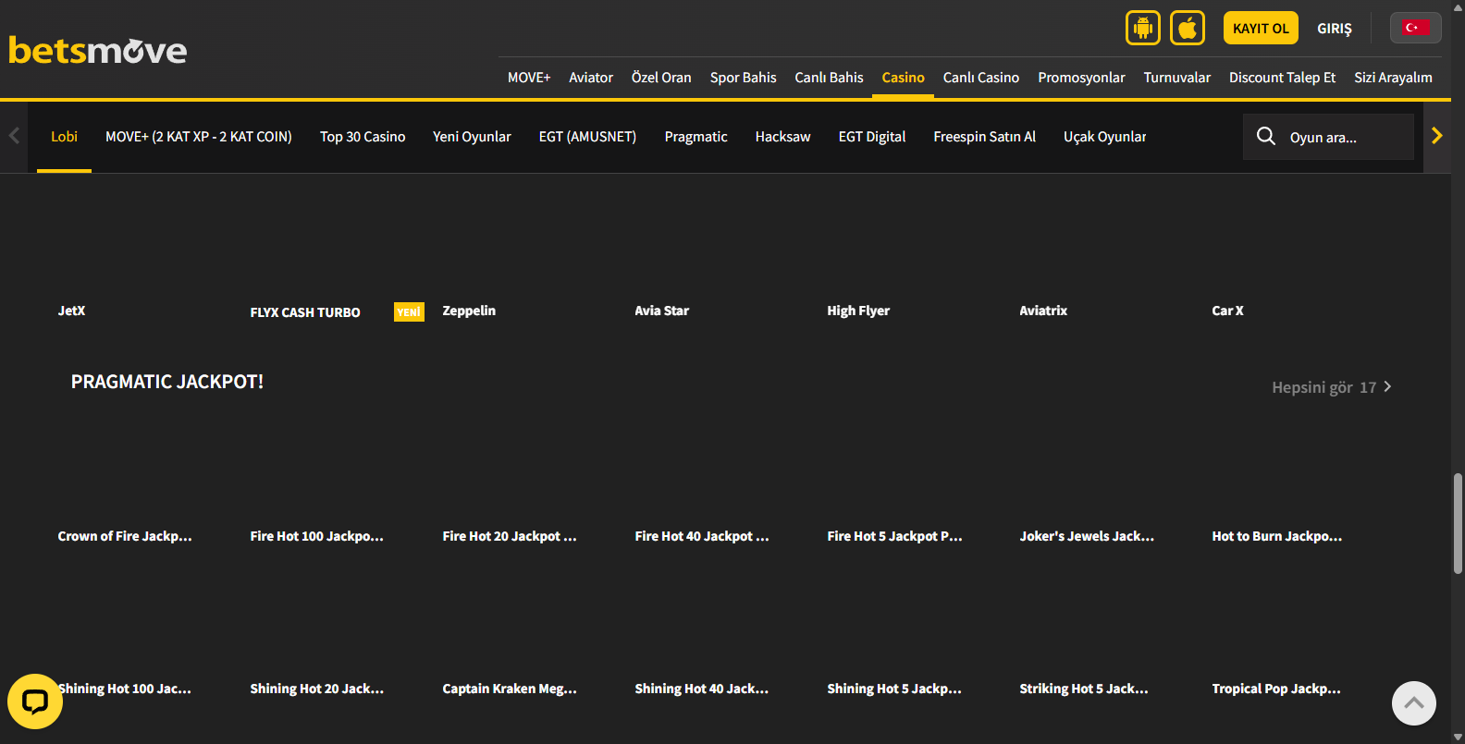Click the GİRİŞ login link
This screenshot has height=744, width=1465.
(1334, 29)
